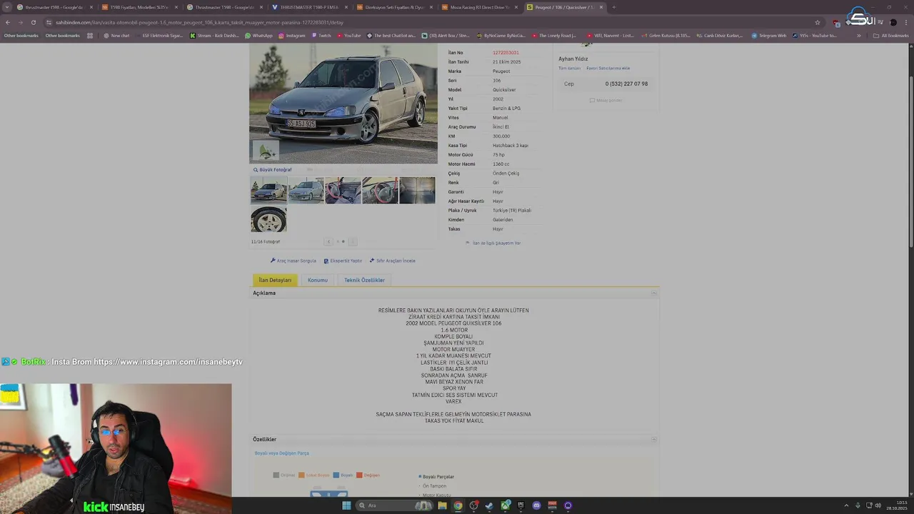
Task: Switch to Konumu tab
Action: (x=318, y=280)
